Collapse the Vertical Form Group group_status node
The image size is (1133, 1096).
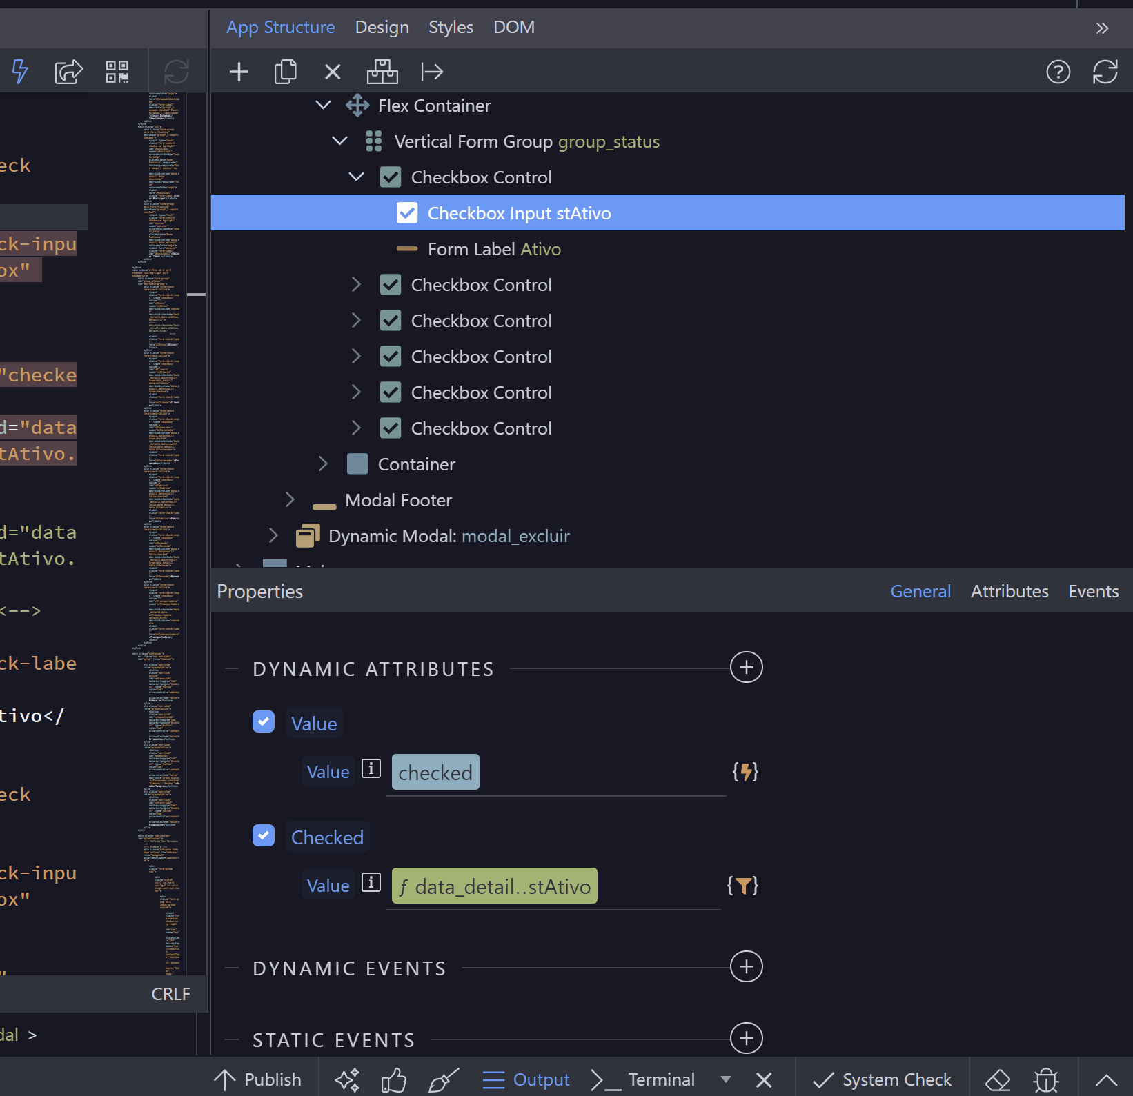tap(339, 141)
